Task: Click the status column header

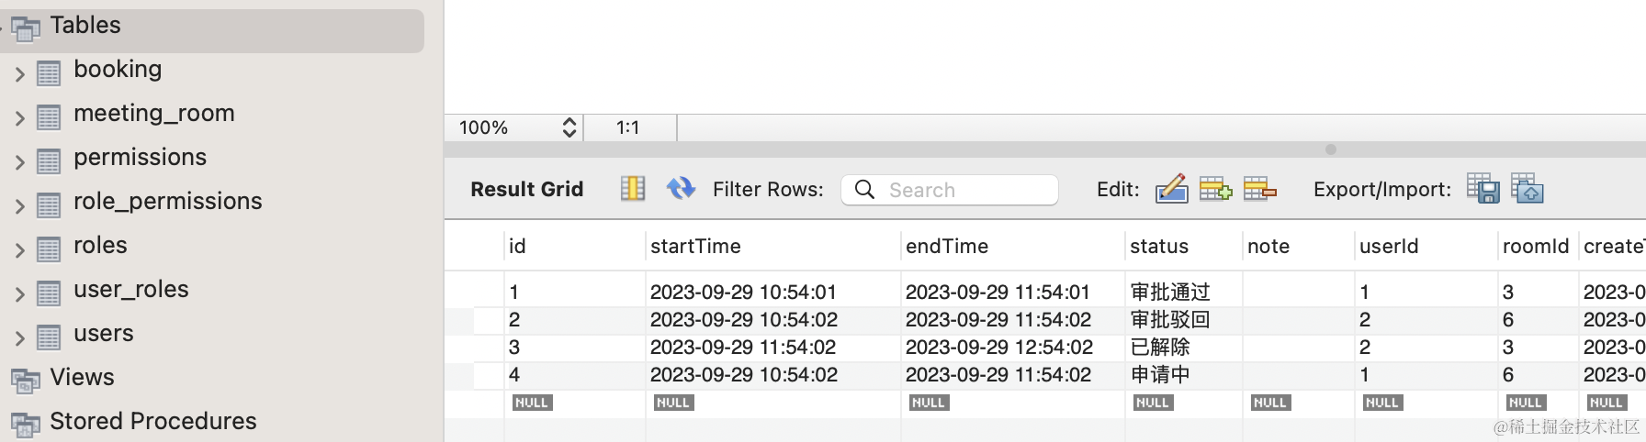Action: click(x=1158, y=246)
